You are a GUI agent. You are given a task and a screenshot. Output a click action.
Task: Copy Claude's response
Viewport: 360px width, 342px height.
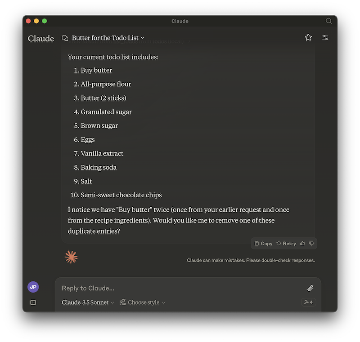(x=263, y=243)
